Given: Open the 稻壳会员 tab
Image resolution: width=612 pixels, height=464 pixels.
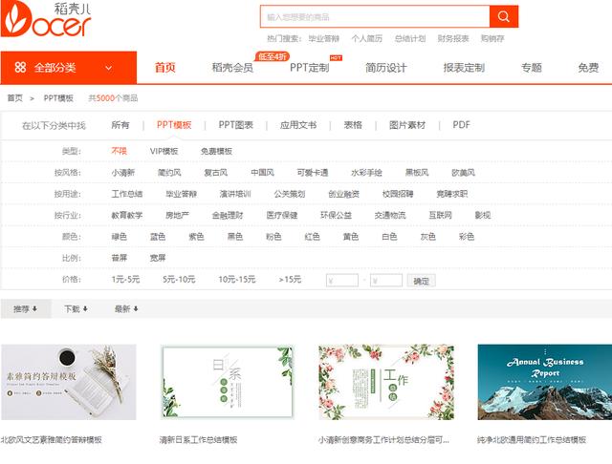Looking at the screenshot, I should click(x=231, y=68).
